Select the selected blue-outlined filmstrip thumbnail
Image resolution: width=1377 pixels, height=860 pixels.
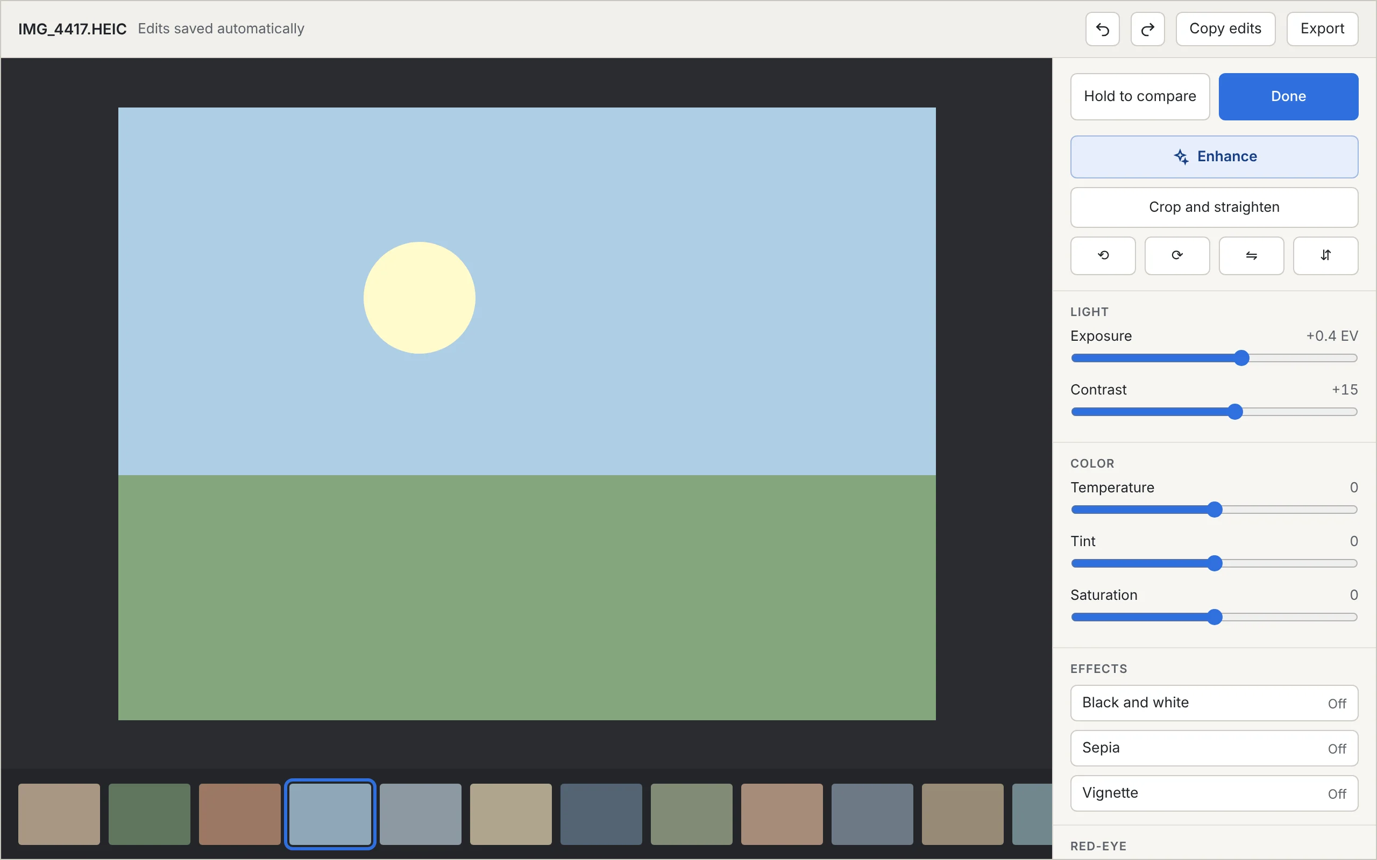coord(330,814)
